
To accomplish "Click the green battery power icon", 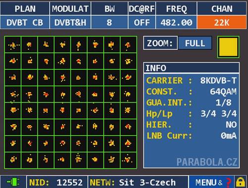I will pyautogui.click(x=13, y=182).
